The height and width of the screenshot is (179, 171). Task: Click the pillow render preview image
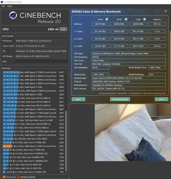(x=133, y=133)
